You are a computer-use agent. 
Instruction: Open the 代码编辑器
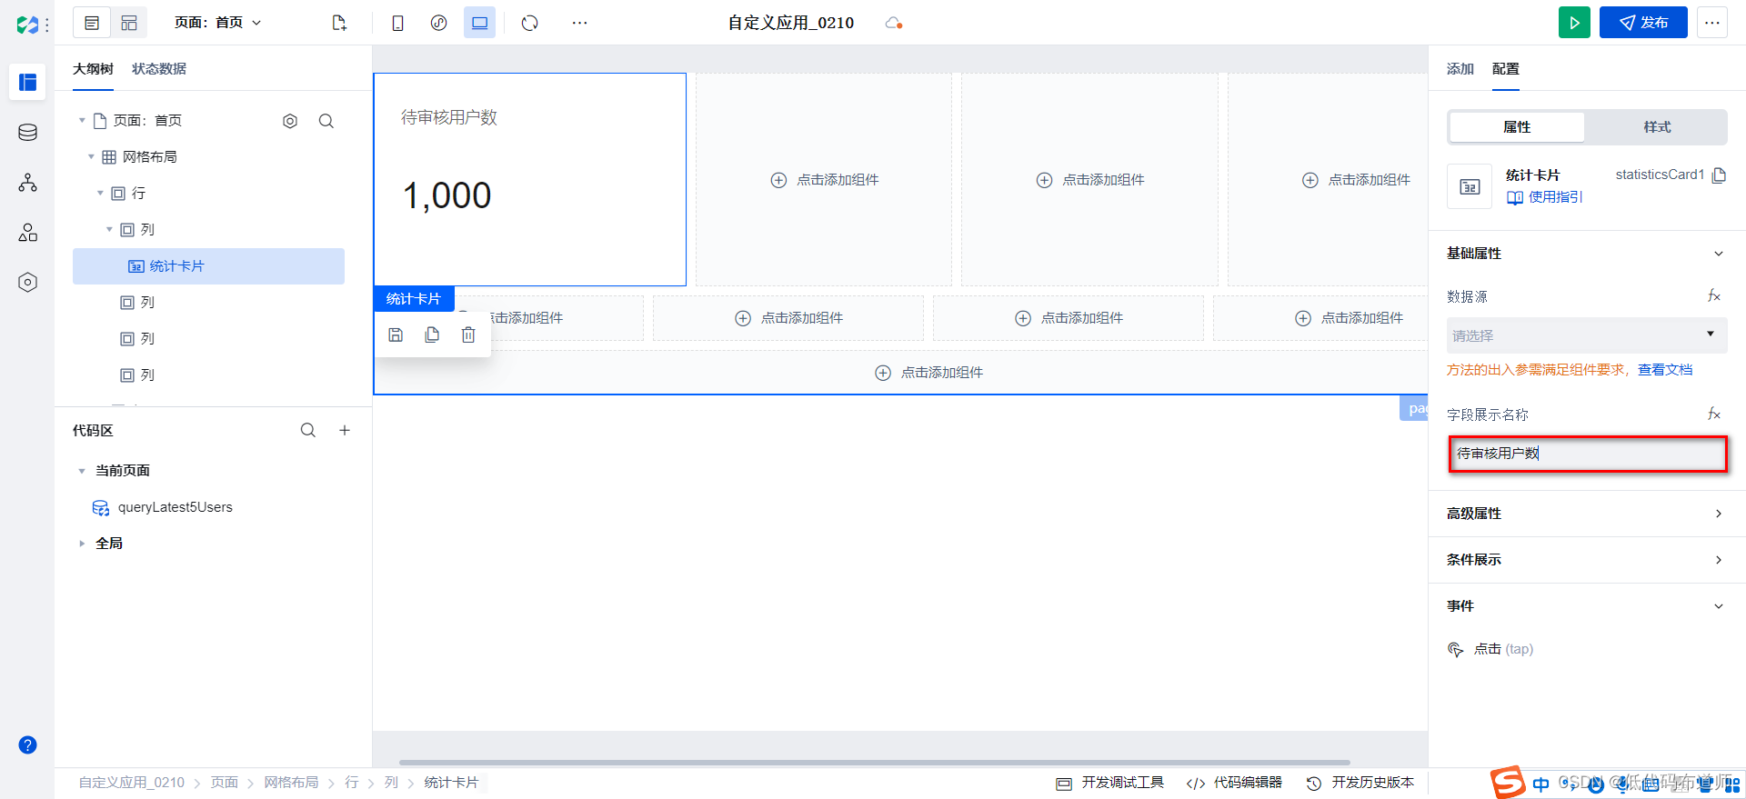point(1234,783)
